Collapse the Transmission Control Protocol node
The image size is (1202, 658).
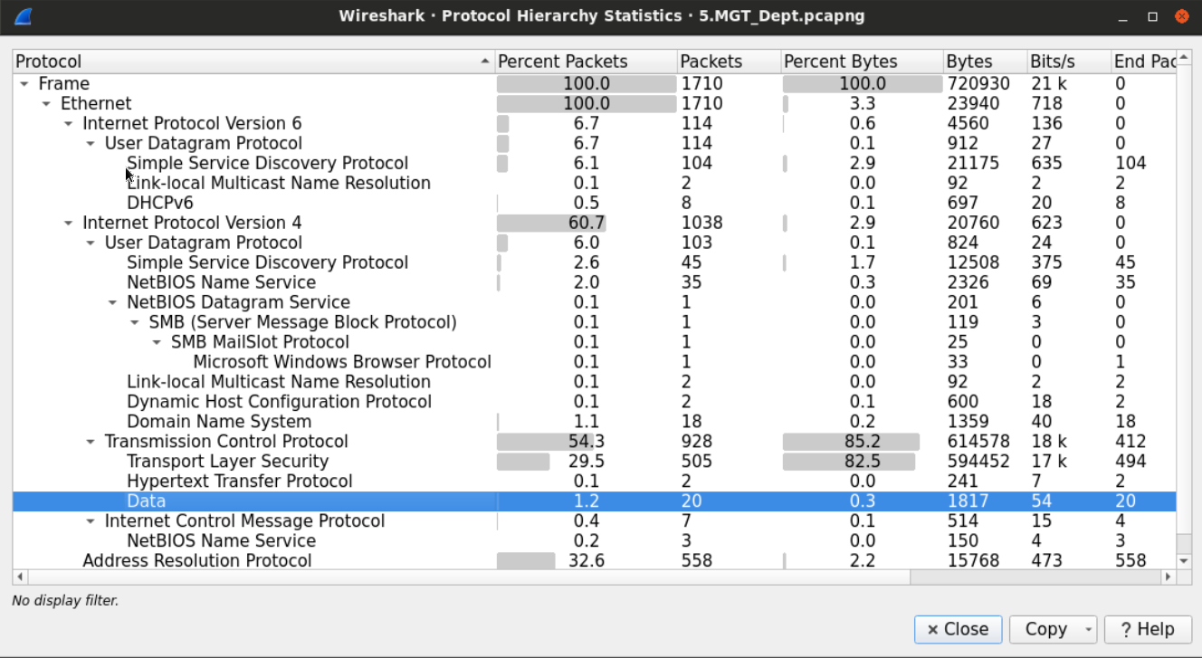pyautogui.click(x=90, y=443)
